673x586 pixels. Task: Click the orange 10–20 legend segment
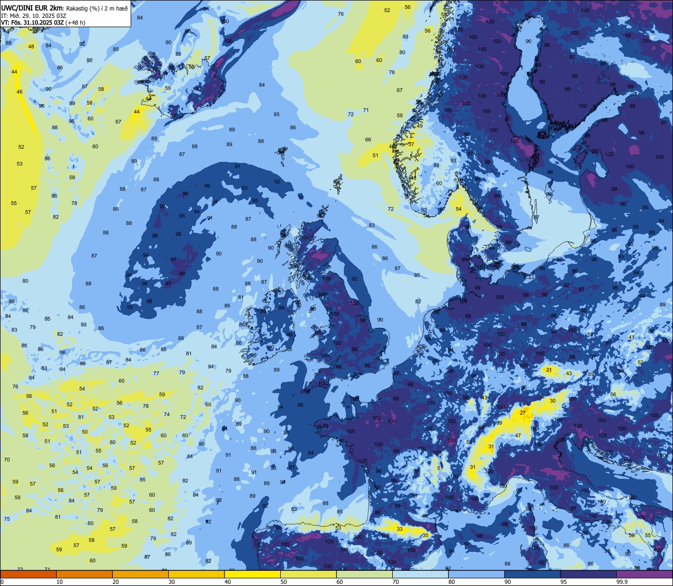[84, 574]
